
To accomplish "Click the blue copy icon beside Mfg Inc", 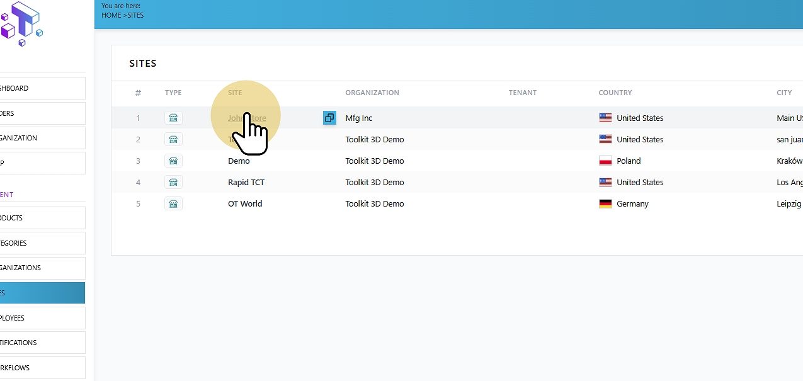I will point(329,118).
